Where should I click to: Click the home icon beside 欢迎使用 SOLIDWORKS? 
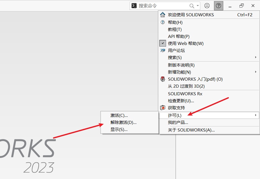(x=163, y=15)
